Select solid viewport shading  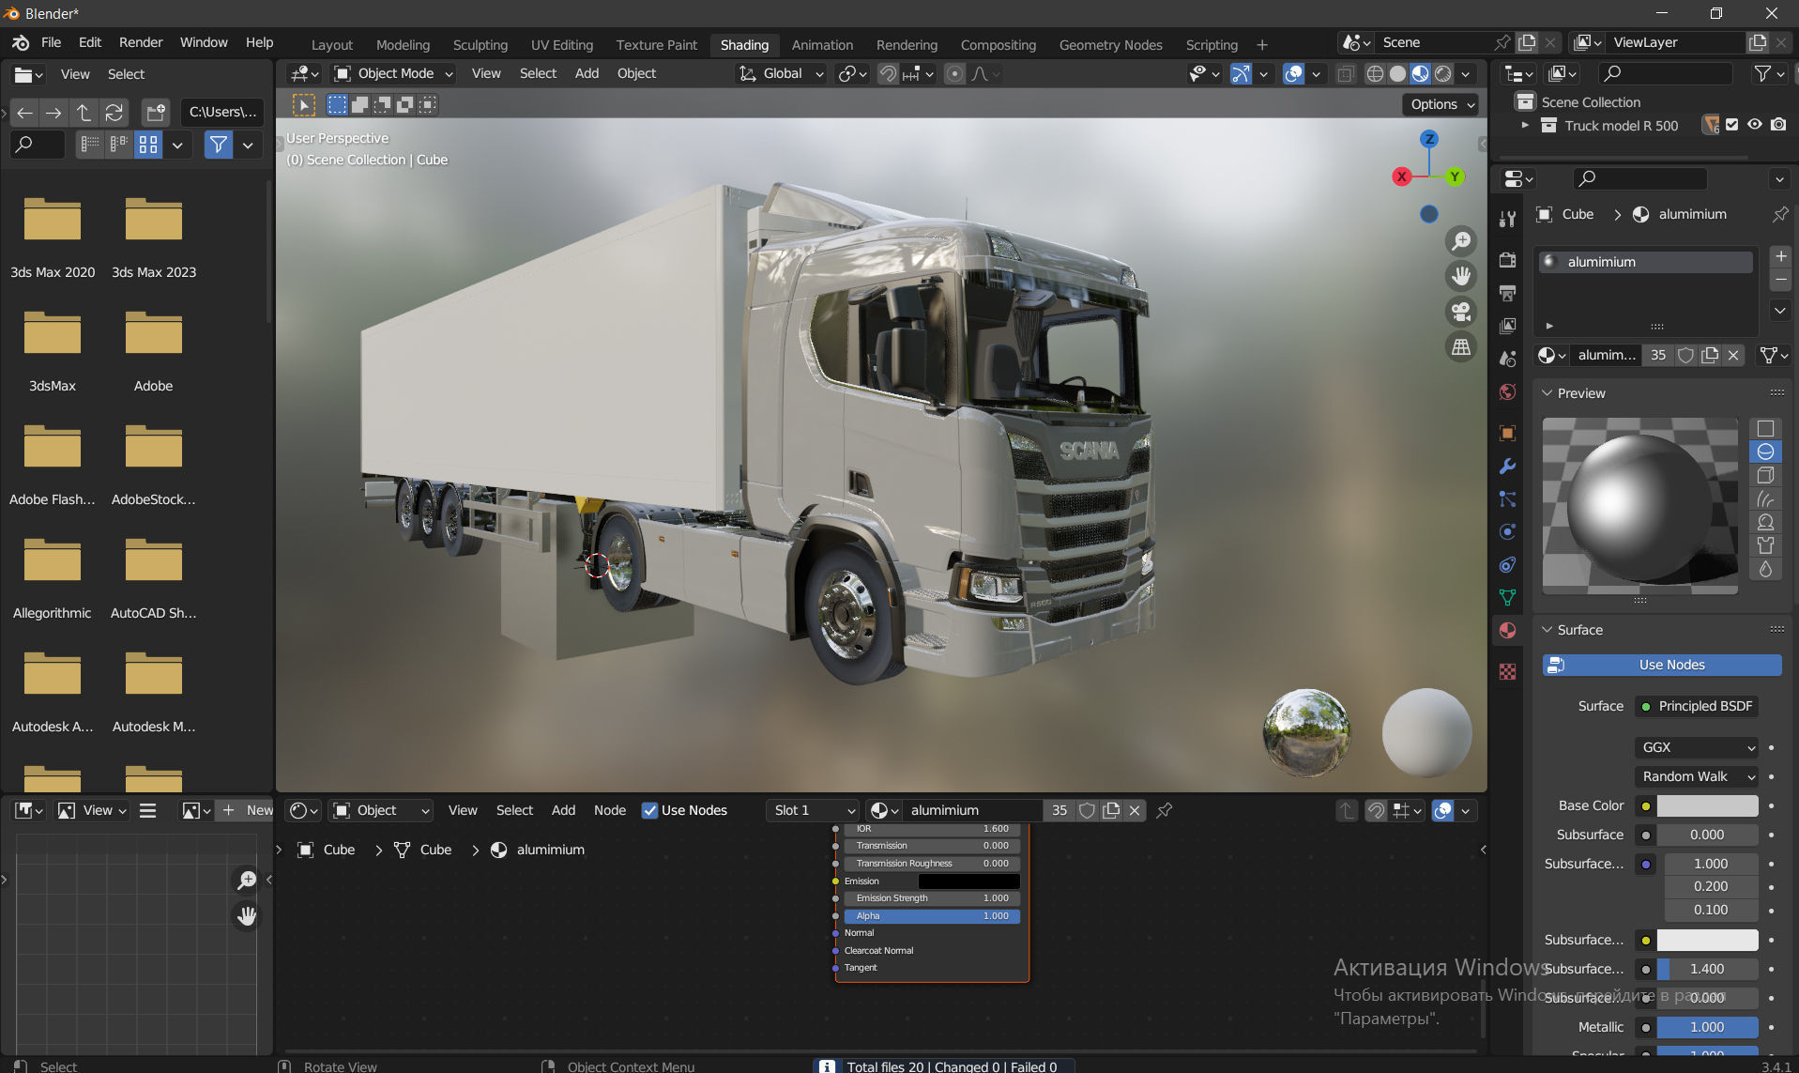click(x=1397, y=73)
